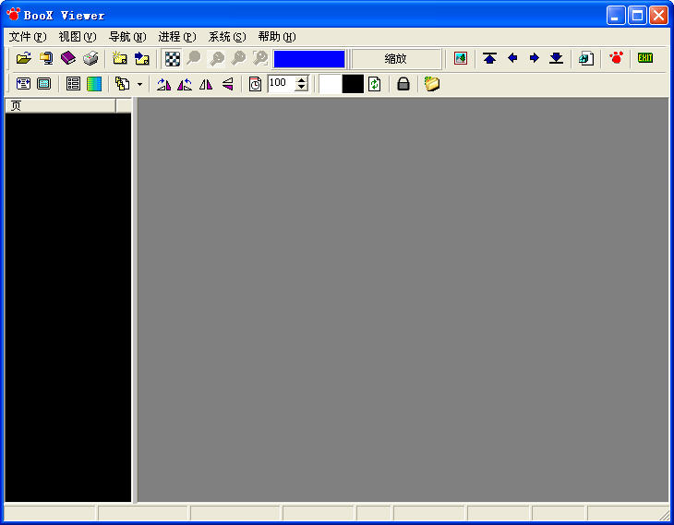Click the third grayed magnifier icon
Viewport: 674px width, 525px height.
click(x=238, y=58)
